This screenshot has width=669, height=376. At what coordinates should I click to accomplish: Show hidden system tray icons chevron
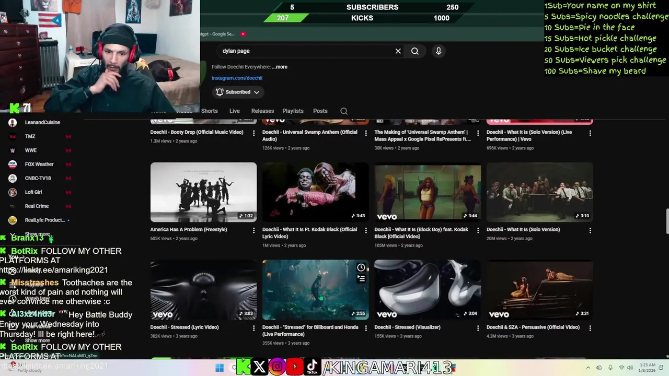(x=588, y=368)
